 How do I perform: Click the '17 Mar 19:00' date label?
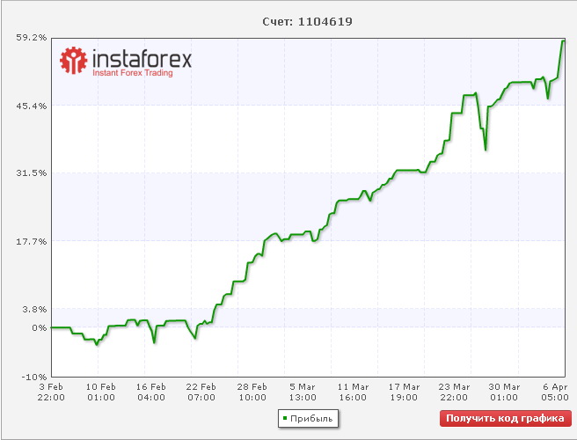click(404, 392)
